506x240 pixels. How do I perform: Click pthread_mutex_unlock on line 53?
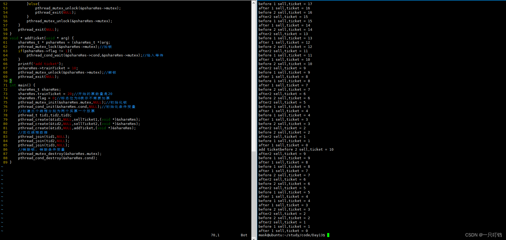tap(78, 8)
